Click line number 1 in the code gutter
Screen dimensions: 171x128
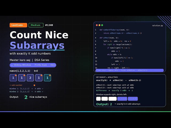coord(96,30)
